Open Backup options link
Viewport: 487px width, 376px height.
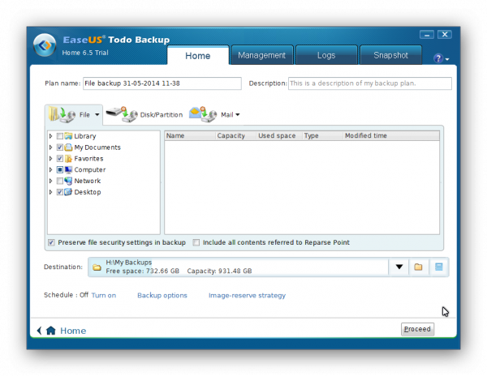[162, 295]
